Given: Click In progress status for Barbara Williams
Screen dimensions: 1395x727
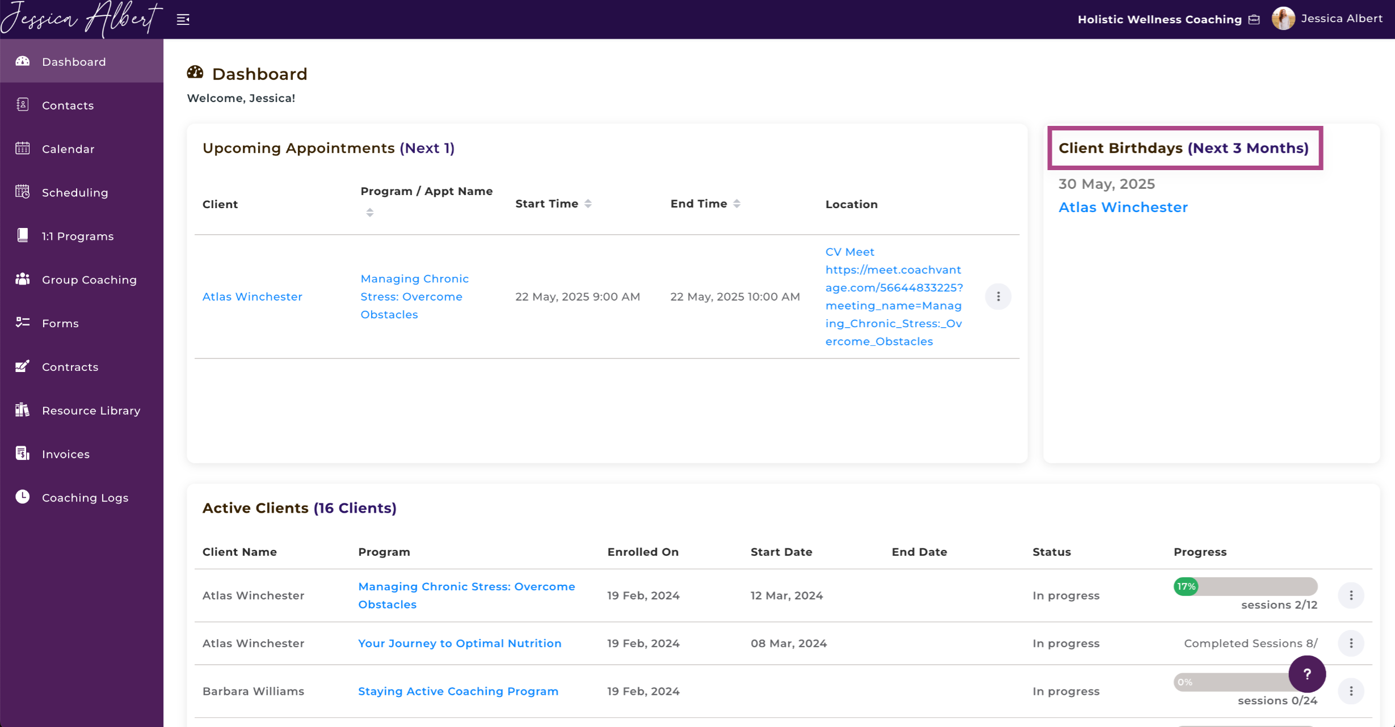Looking at the screenshot, I should [x=1066, y=691].
